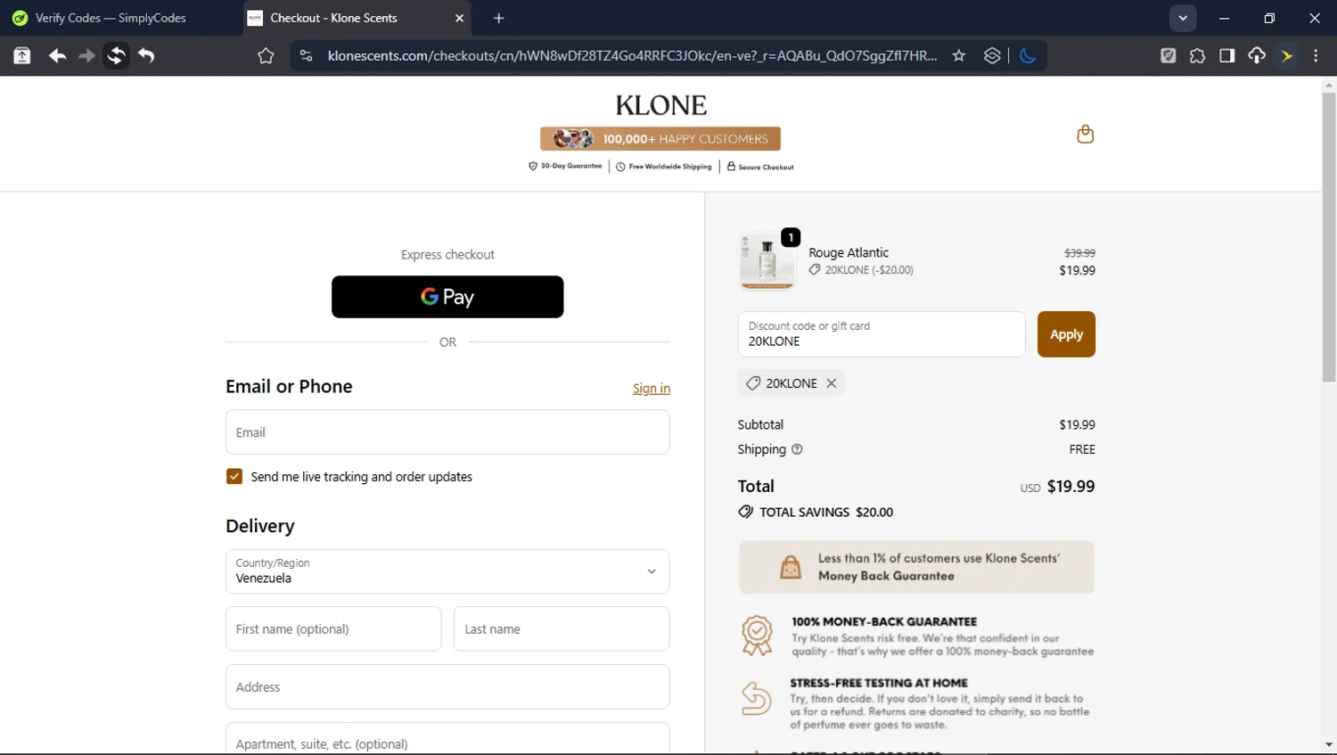This screenshot has width=1337, height=755.
Task: Click the 100,000+ Happy Customers banner
Action: click(x=660, y=138)
